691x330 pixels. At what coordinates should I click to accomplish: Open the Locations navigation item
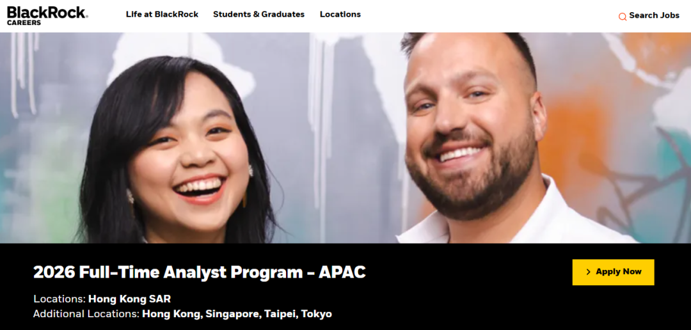[x=340, y=14]
